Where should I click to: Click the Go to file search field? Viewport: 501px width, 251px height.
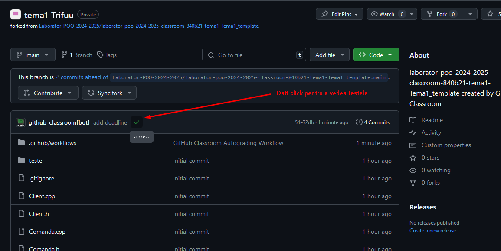click(254, 55)
